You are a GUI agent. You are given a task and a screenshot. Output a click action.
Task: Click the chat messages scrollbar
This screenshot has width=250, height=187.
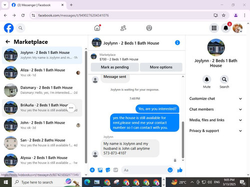pos(183,140)
